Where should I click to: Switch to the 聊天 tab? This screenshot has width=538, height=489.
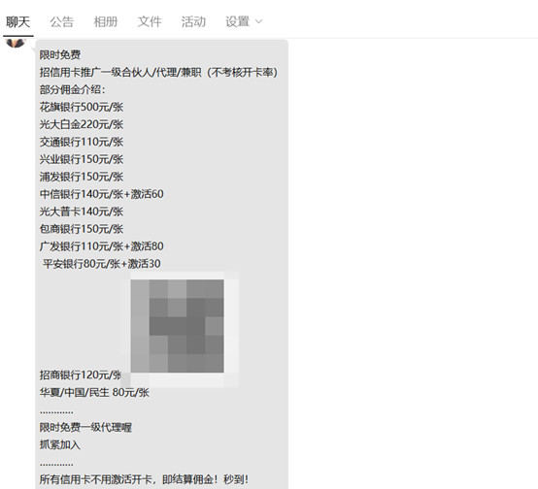(18, 22)
